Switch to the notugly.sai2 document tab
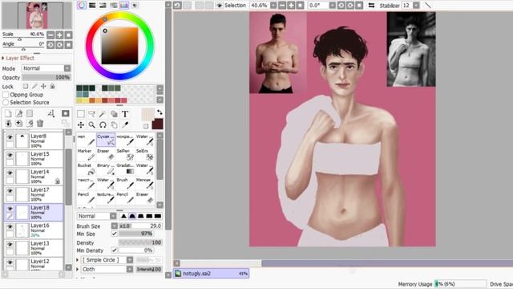 point(212,273)
